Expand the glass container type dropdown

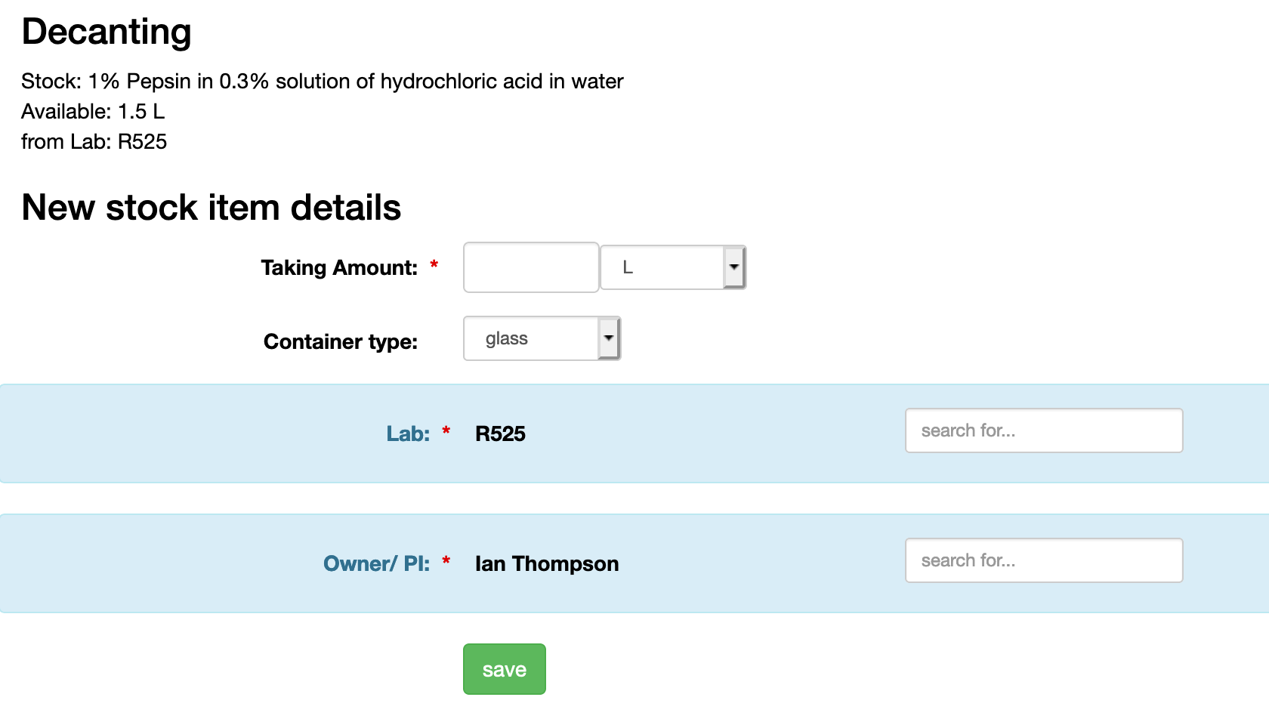pos(542,338)
